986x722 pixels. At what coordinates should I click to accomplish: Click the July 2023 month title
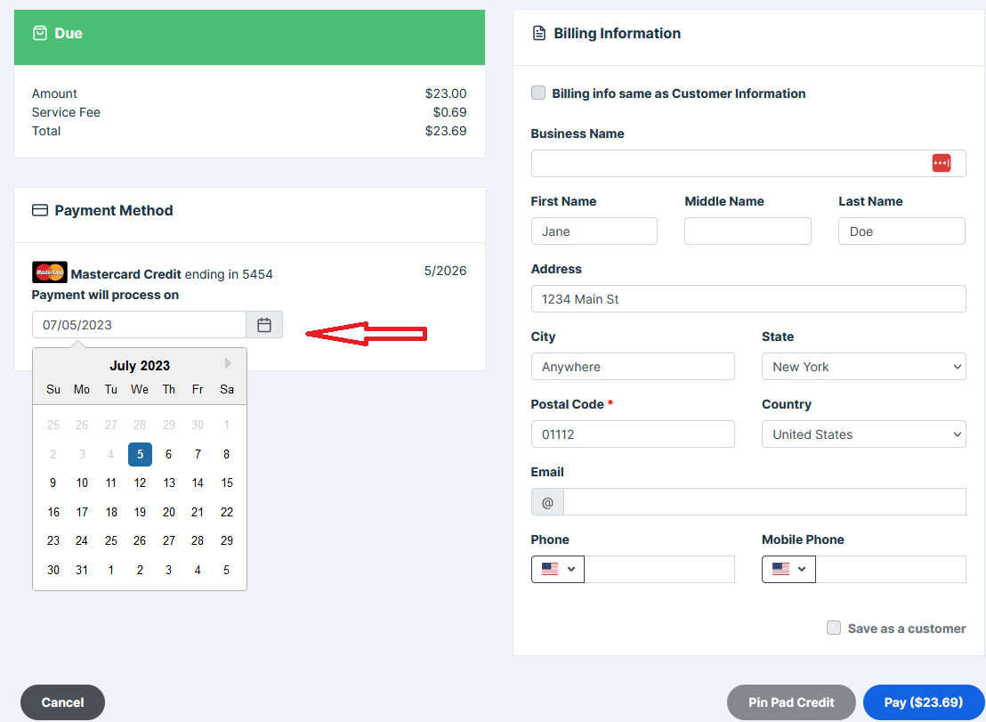pyautogui.click(x=140, y=365)
